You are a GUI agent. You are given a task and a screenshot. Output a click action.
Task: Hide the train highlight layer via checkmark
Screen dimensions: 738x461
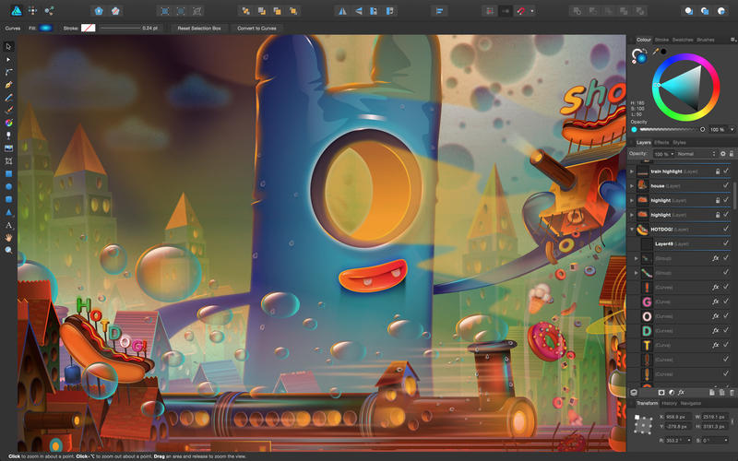pos(726,171)
